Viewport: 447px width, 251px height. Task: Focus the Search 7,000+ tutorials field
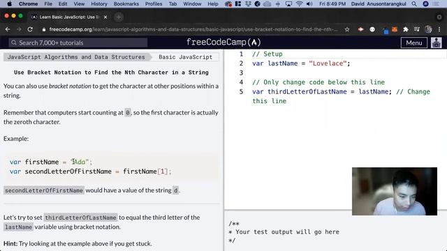(78, 43)
